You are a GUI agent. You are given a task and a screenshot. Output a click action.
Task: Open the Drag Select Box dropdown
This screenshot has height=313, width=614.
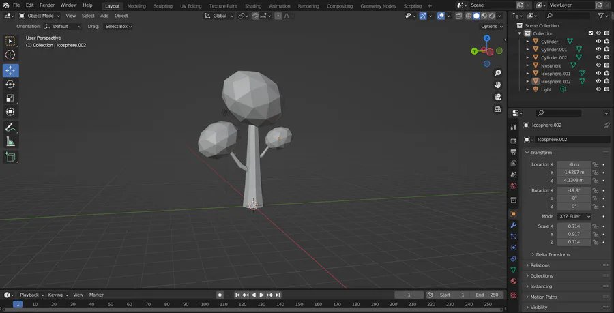pyautogui.click(x=118, y=26)
